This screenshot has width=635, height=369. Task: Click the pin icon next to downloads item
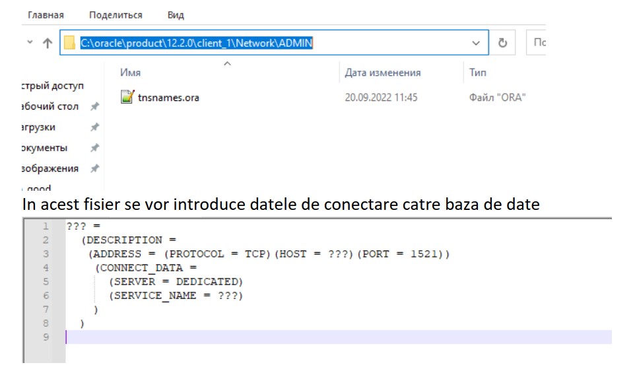[95, 127]
